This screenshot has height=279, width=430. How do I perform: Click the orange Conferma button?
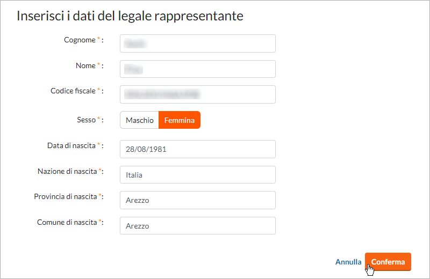click(x=388, y=262)
